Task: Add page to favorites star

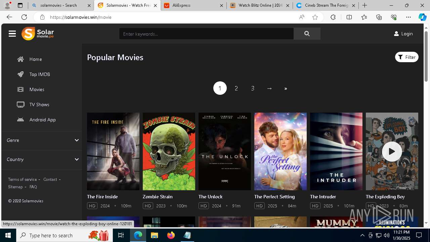Action: click(315, 17)
